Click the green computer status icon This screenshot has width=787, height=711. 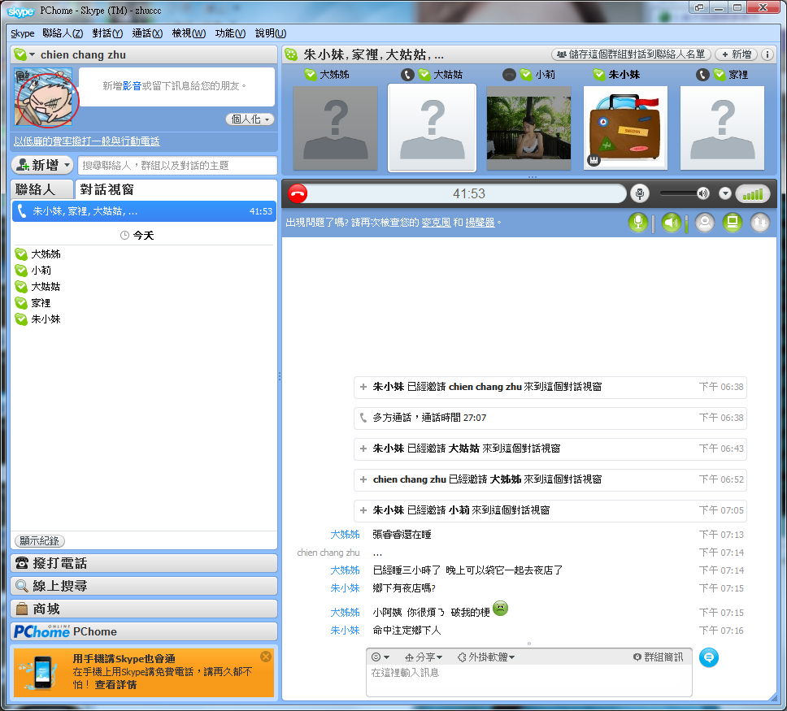[x=733, y=223]
